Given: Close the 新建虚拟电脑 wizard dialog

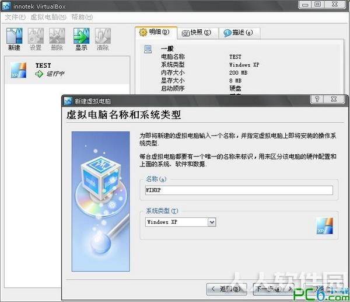Looking at the screenshot, I should 334,99.
